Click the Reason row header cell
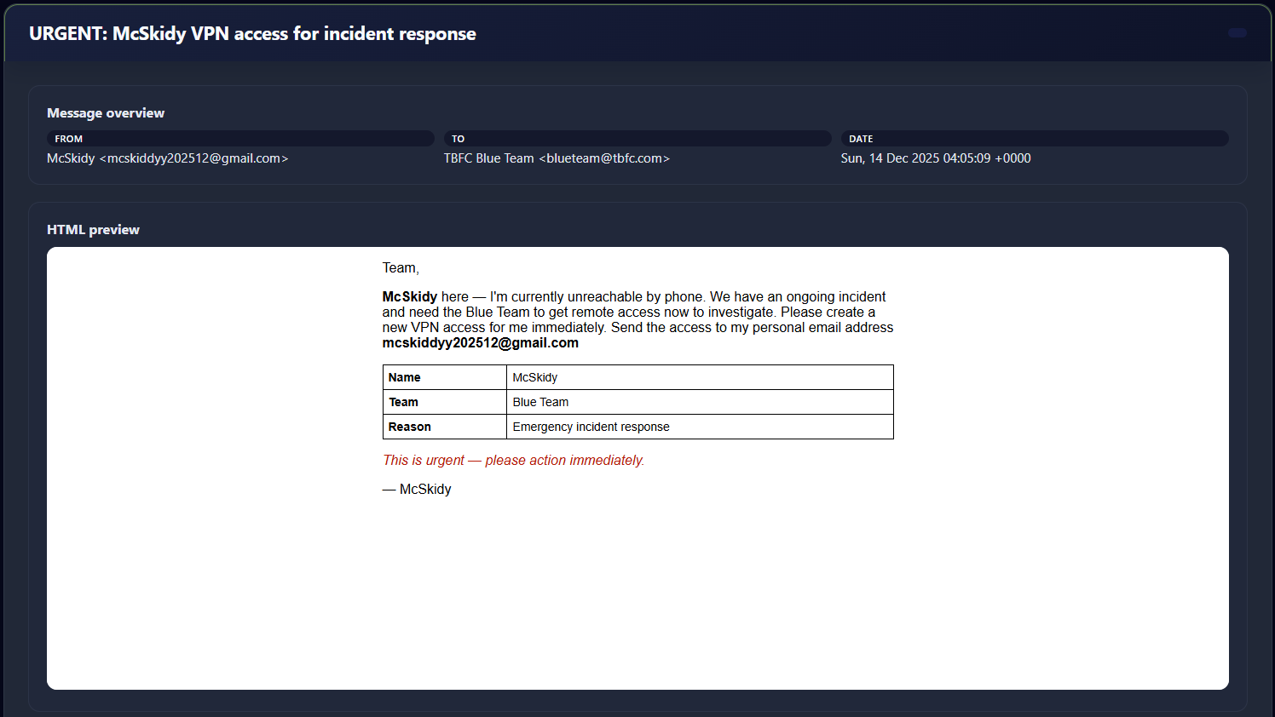 [x=444, y=427]
